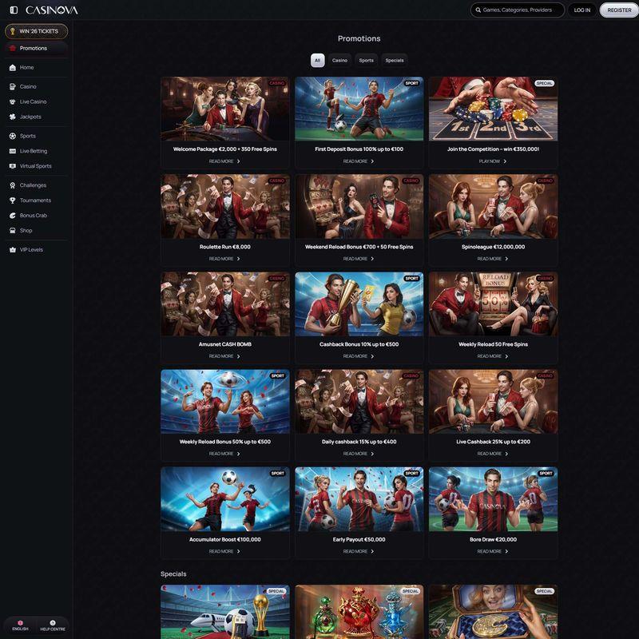Click the Challenges medal icon
This screenshot has height=639, width=639.
(13, 185)
